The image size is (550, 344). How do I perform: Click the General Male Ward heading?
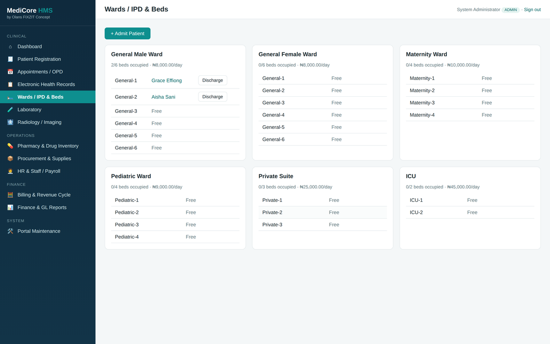click(137, 54)
